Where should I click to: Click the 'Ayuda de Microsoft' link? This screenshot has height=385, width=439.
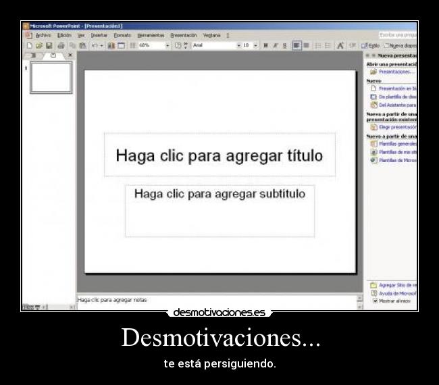(398, 293)
